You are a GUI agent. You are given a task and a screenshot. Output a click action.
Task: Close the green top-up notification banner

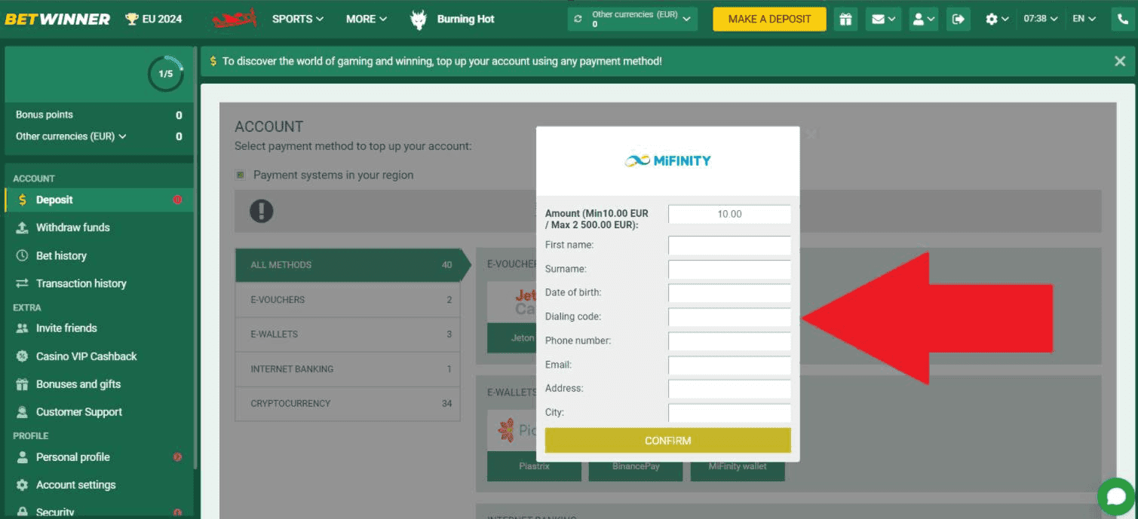pyautogui.click(x=1120, y=61)
